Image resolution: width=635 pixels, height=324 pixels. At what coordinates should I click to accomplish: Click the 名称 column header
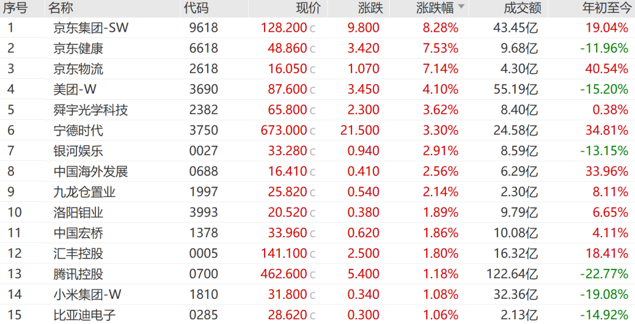(61, 8)
